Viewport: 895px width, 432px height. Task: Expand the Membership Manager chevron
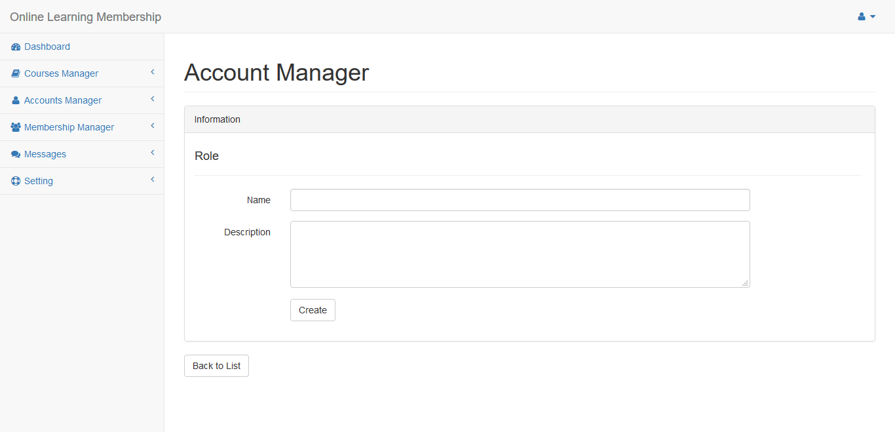pyautogui.click(x=152, y=126)
